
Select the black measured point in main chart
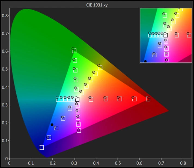[x=52, y=125]
